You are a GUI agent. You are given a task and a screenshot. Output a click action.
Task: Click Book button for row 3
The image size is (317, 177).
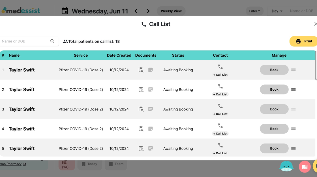[x=274, y=109]
